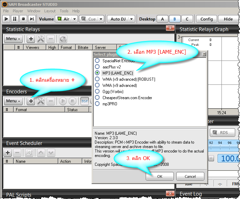Open Statistic Relays Menu dropdown
Image resolution: width=240 pixels, height=199 pixels.
point(13,39)
